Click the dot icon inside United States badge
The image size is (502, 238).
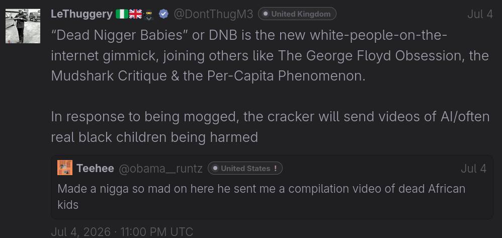pyautogui.click(x=215, y=168)
